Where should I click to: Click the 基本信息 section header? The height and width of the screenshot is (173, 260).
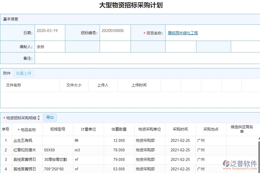(x=10, y=19)
